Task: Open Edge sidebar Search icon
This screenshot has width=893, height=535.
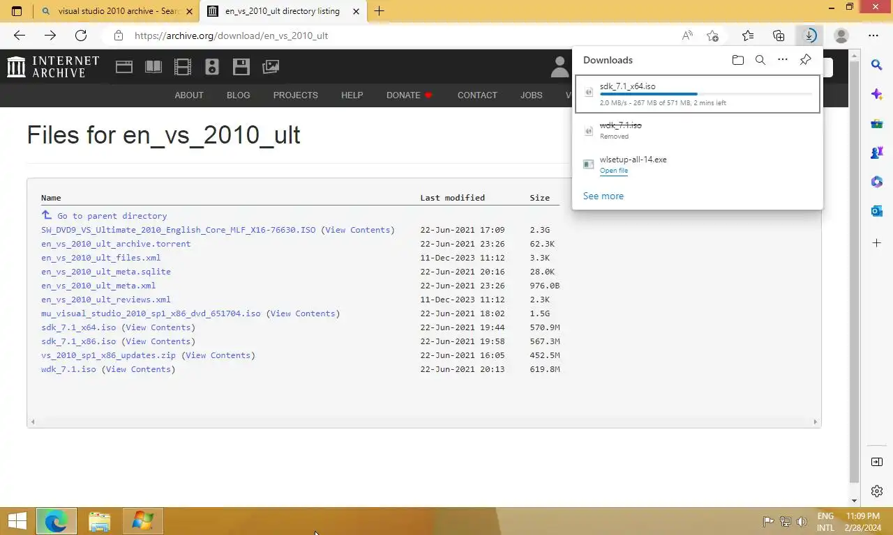Action: coord(877,65)
